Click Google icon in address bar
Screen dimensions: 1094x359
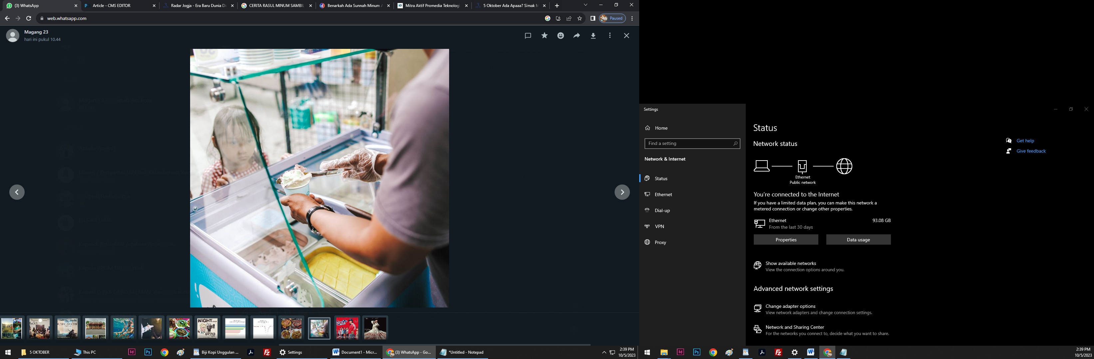coord(547,18)
